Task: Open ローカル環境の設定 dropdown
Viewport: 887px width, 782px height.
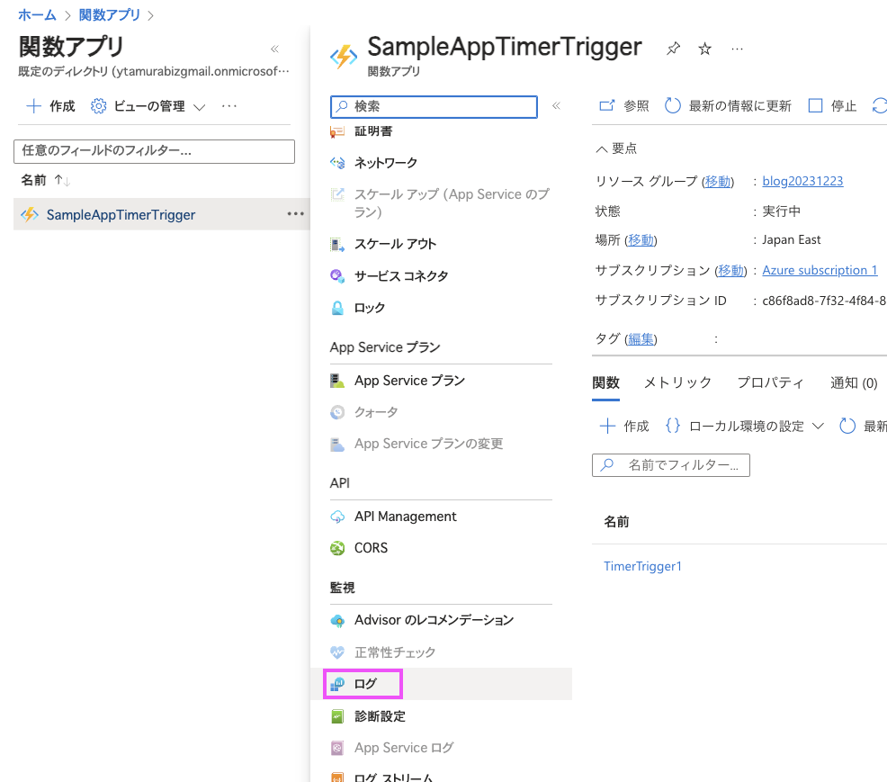Action: point(745,426)
